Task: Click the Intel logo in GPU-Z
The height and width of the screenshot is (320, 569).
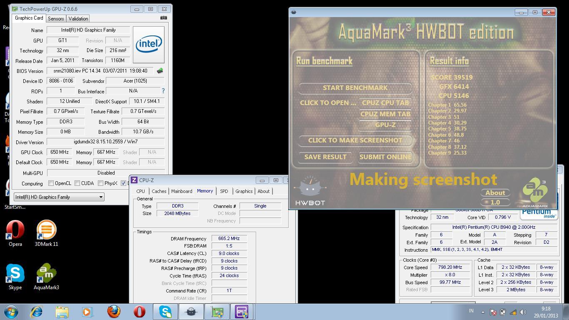Action: [x=149, y=45]
